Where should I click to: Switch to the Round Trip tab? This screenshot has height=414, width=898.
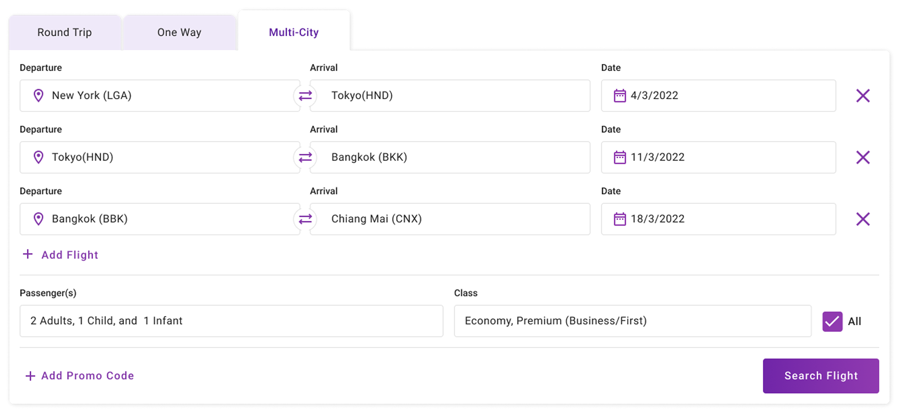(64, 33)
